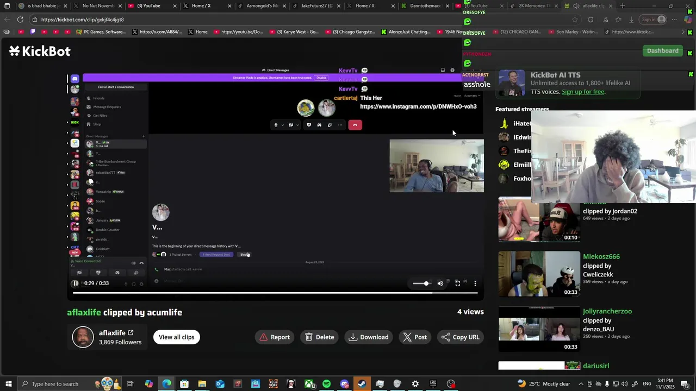The width and height of the screenshot is (696, 391).
Task: Open the aflaxlife channel external link
Action: [x=130, y=332]
